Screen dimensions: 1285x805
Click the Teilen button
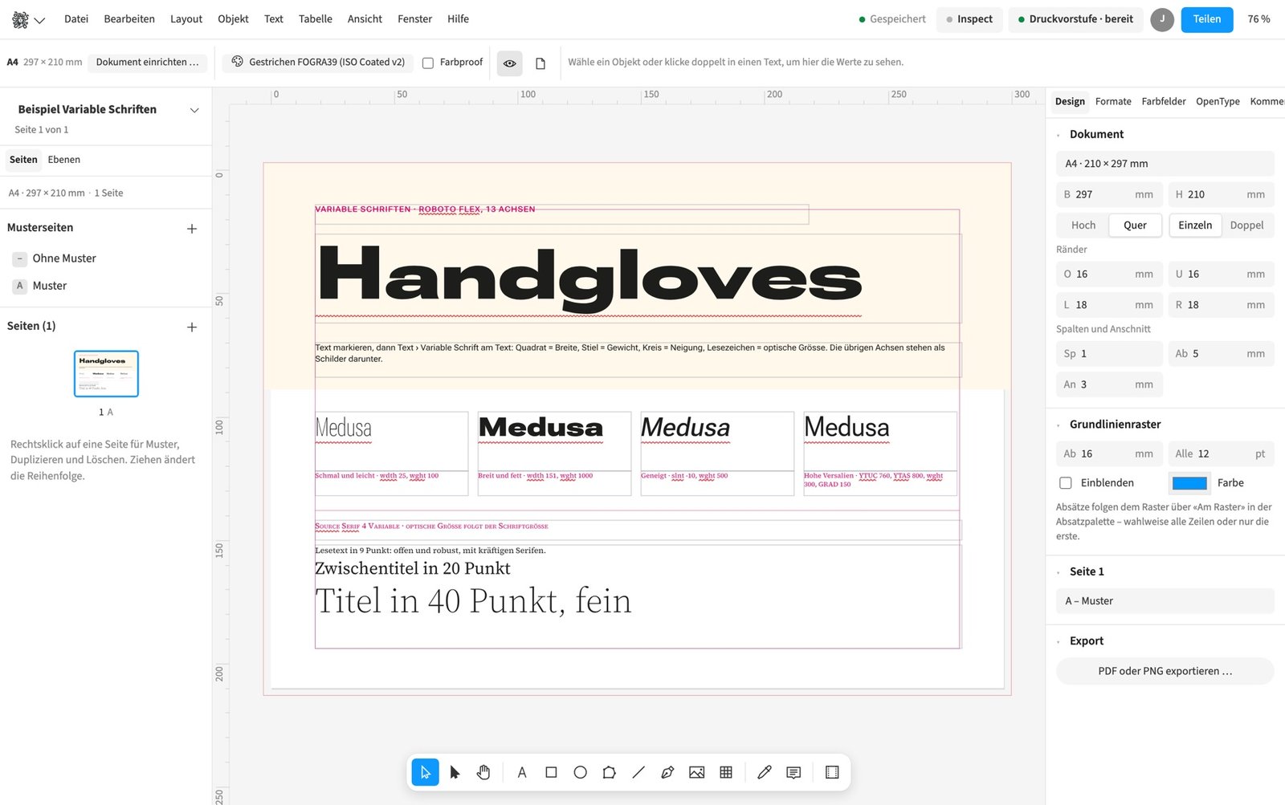click(x=1206, y=19)
